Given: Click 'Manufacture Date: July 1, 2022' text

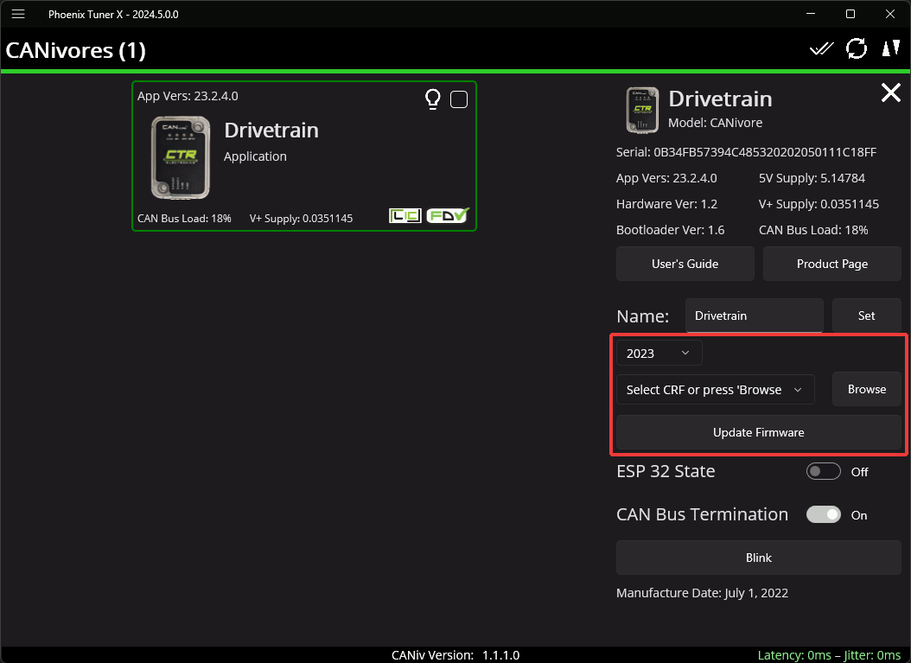Looking at the screenshot, I should [x=702, y=593].
